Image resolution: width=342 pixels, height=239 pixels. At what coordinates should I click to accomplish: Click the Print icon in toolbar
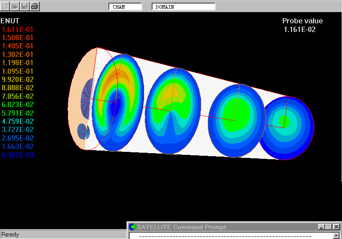[35, 6]
